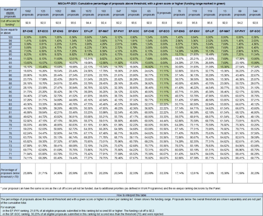263x216 pixels.
Task: Select the 1062 proposals cell
Action: 27,13
